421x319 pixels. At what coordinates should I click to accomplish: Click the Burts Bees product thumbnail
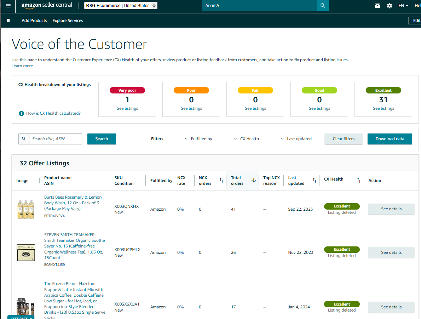coord(26,209)
